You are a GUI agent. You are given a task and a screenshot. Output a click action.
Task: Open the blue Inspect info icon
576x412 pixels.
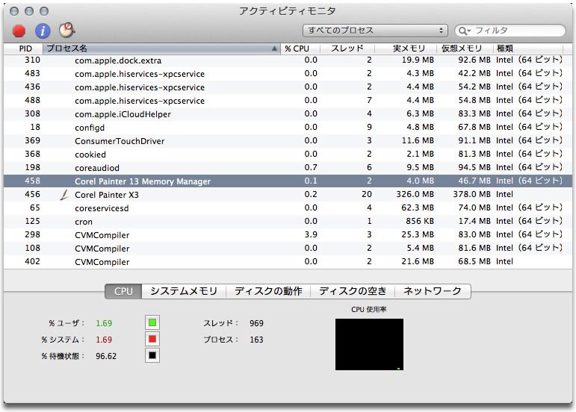(43, 31)
